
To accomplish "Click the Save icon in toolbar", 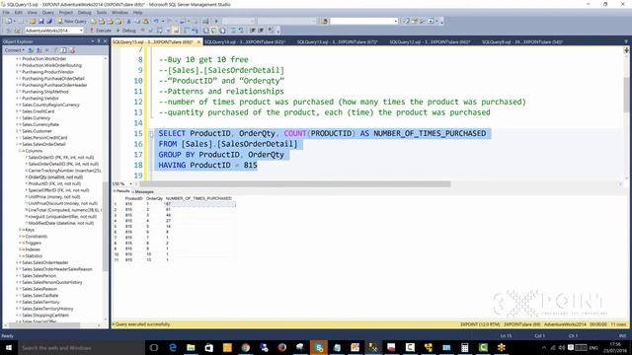I will (x=40, y=21).
